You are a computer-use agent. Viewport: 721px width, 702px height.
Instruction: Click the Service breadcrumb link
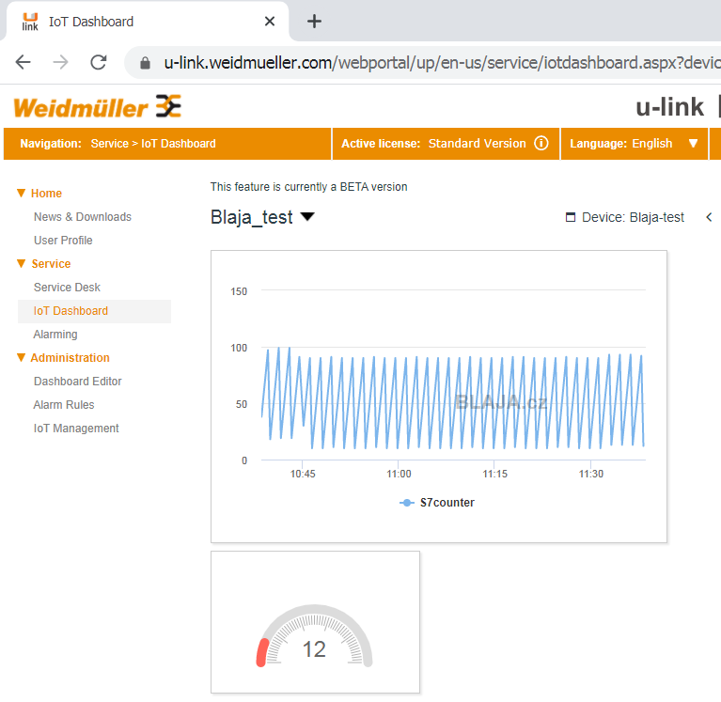point(109,144)
